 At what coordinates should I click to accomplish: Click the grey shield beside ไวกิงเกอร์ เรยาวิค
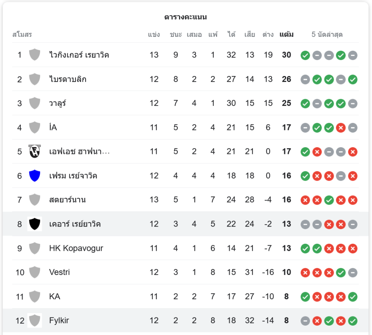35,55
